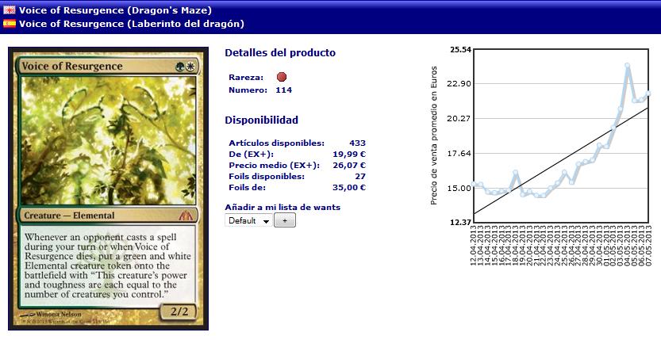
Task: Click the Precio medio (EX+) label
Action: [x=275, y=166]
